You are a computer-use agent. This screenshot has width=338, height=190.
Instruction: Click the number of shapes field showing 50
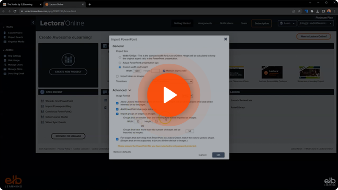[190, 131]
